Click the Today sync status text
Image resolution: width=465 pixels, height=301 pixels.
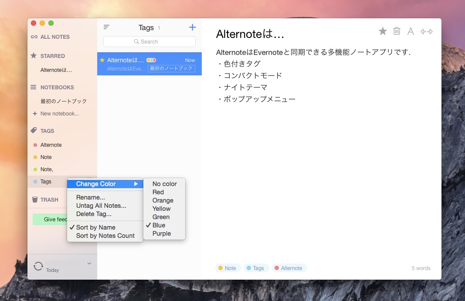pos(52,270)
